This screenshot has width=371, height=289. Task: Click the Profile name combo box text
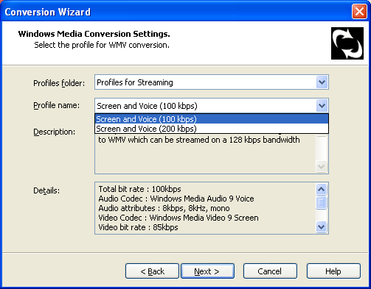click(147, 106)
